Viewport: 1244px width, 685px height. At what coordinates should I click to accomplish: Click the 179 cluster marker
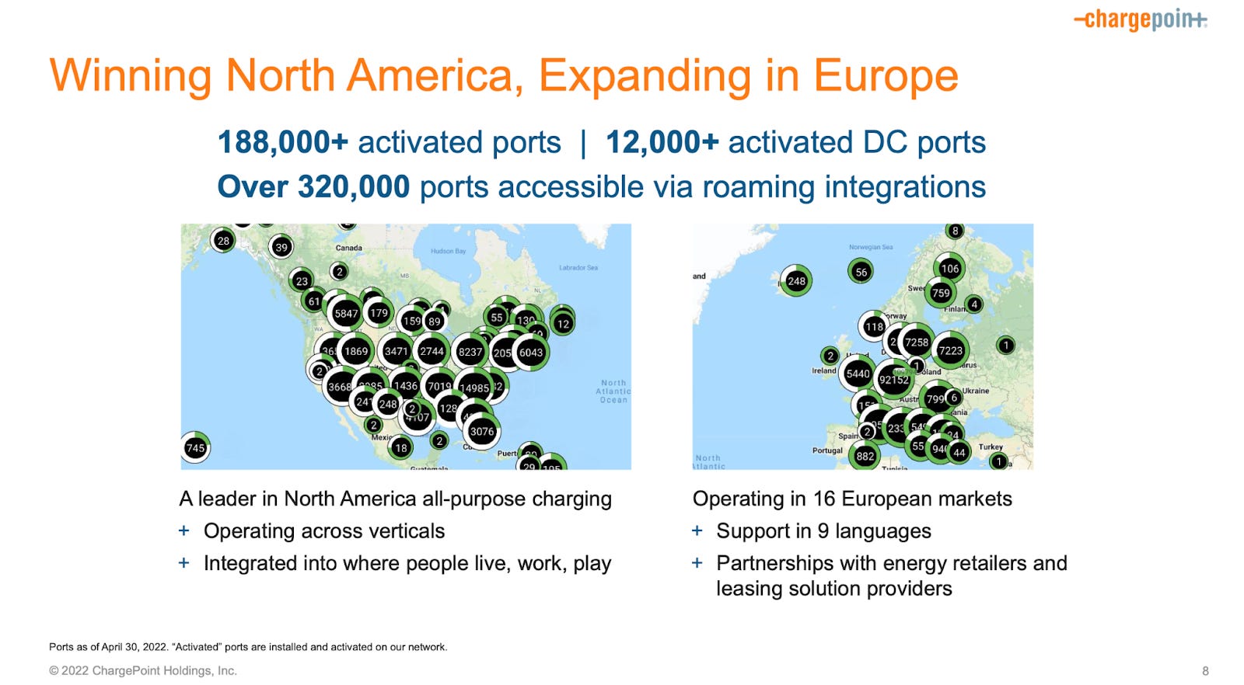pyautogui.click(x=379, y=313)
